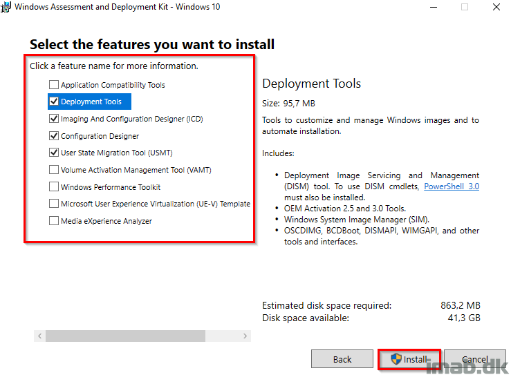Check the Media eXperience Analyzer checkbox

54,221
